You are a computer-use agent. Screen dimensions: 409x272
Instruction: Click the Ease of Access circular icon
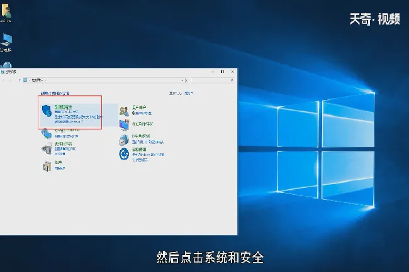click(124, 153)
